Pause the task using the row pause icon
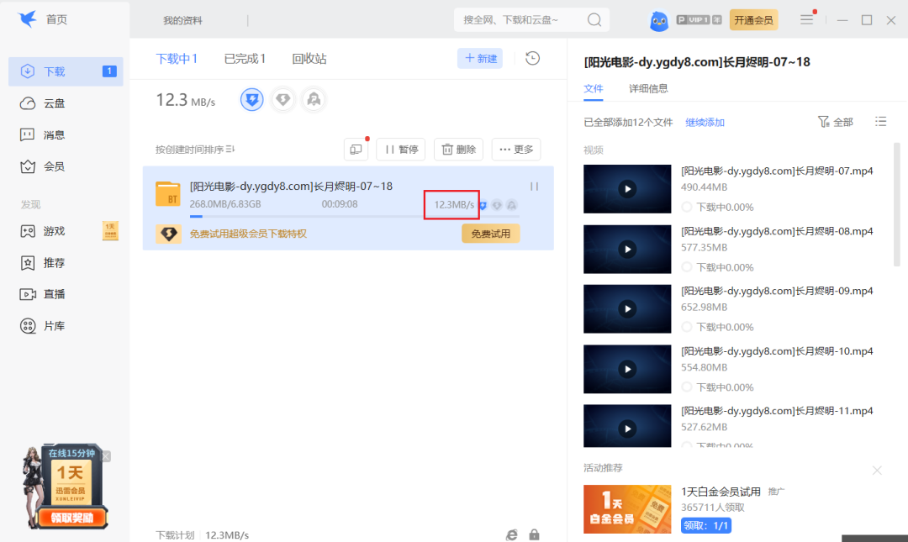908x542 pixels. coord(534,187)
